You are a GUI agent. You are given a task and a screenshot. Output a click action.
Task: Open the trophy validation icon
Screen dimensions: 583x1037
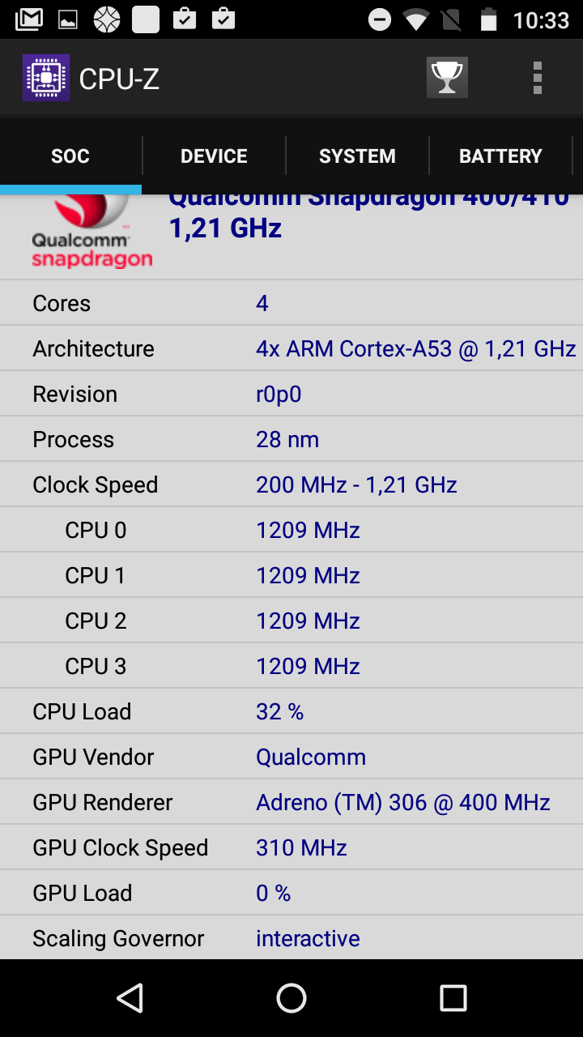pyautogui.click(x=447, y=78)
